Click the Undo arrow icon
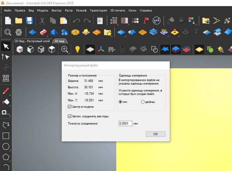The height and width of the screenshot is (171, 232). 76,21
